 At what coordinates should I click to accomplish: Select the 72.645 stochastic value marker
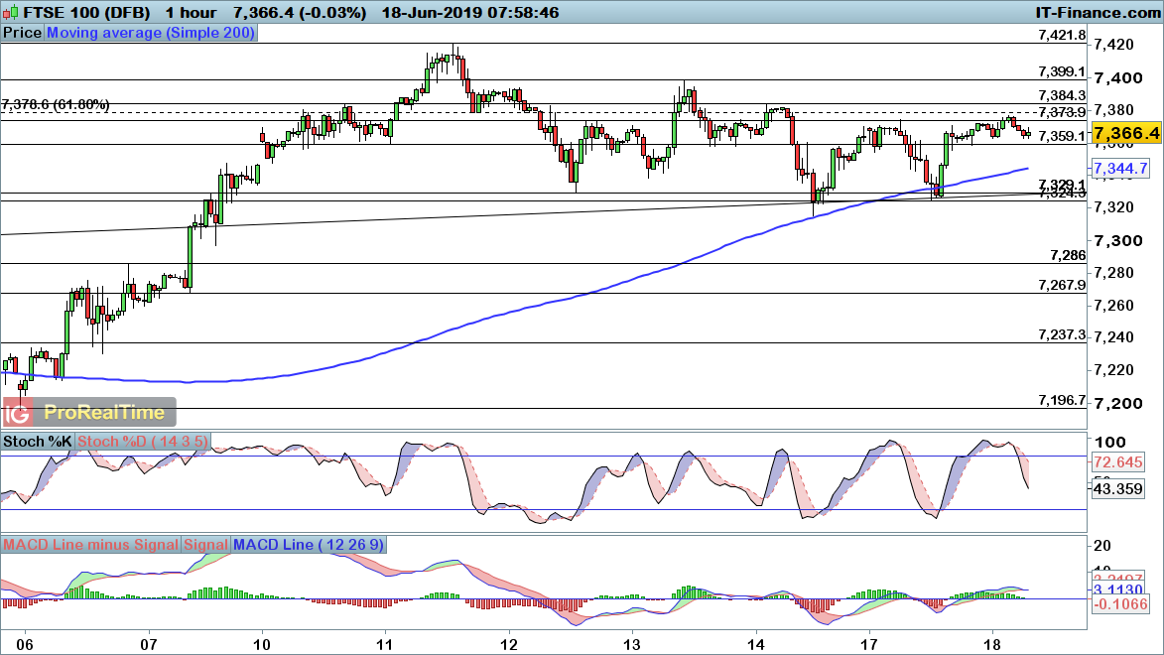pos(1117,460)
